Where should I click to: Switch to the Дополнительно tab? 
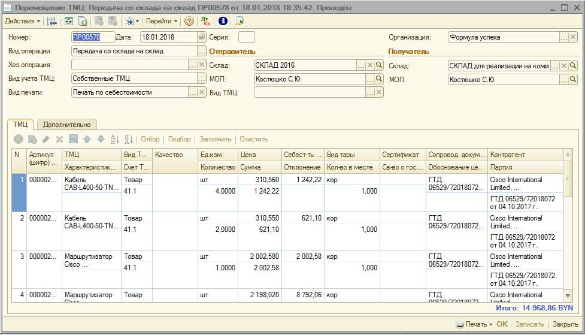point(67,124)
